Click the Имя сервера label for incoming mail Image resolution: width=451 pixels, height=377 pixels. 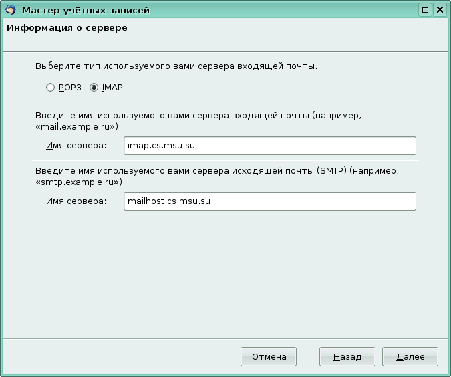point(76,146)
